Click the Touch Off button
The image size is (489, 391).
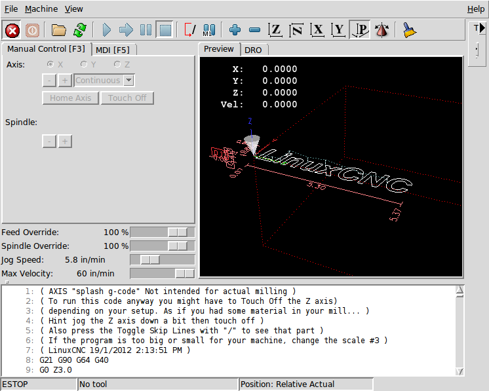(127, 98)
